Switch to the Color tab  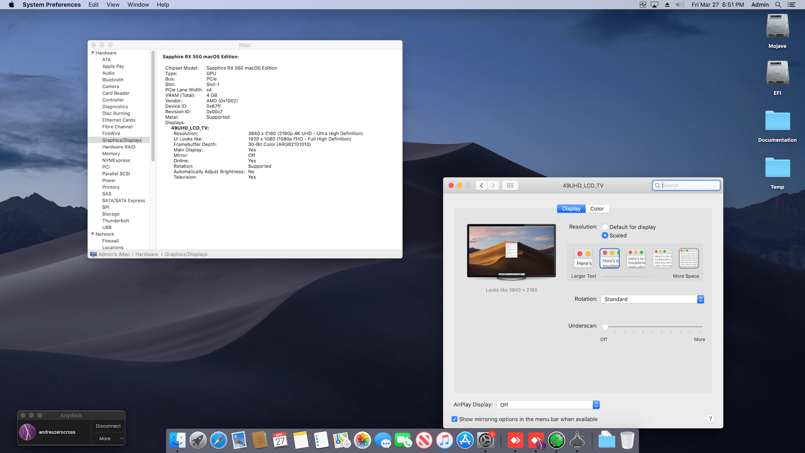(597, 208)
